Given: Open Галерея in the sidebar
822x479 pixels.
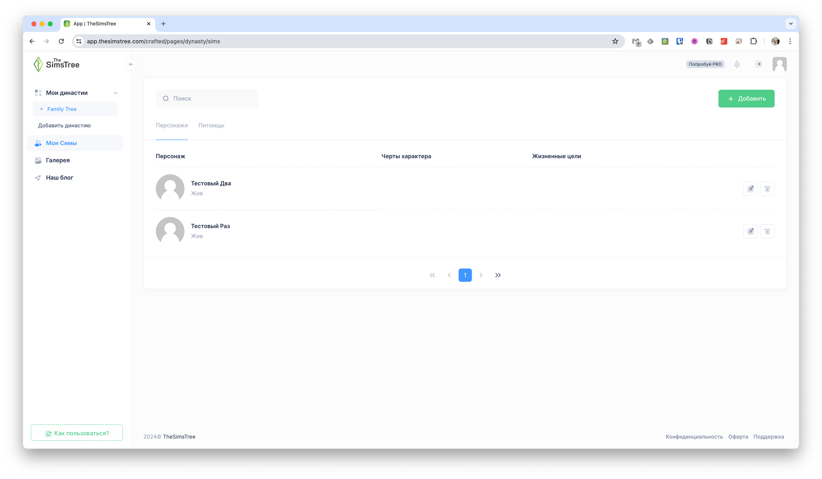Looking at the screenshot, I should click(x=58, y=160).
